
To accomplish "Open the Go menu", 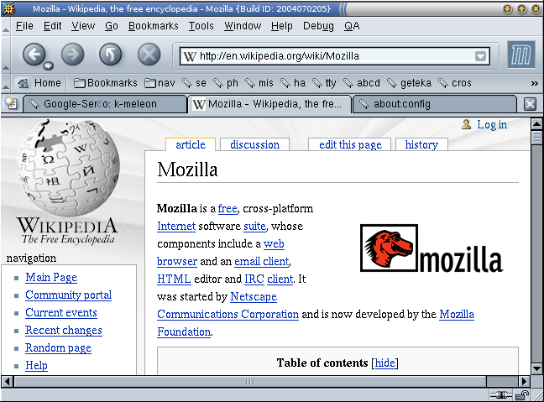I will (112, 26).
